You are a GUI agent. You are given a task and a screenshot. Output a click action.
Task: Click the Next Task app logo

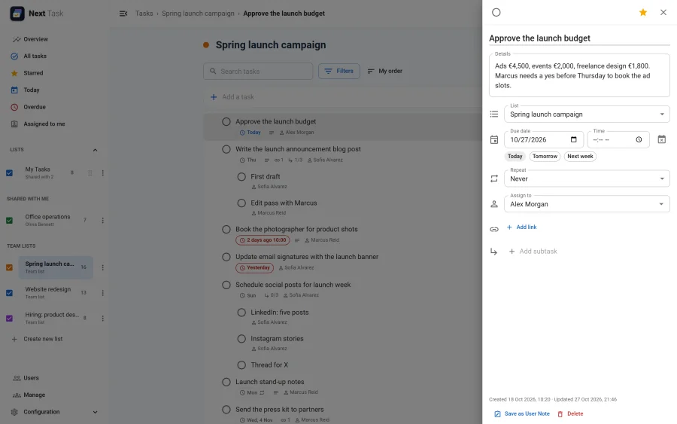point(17,14)
